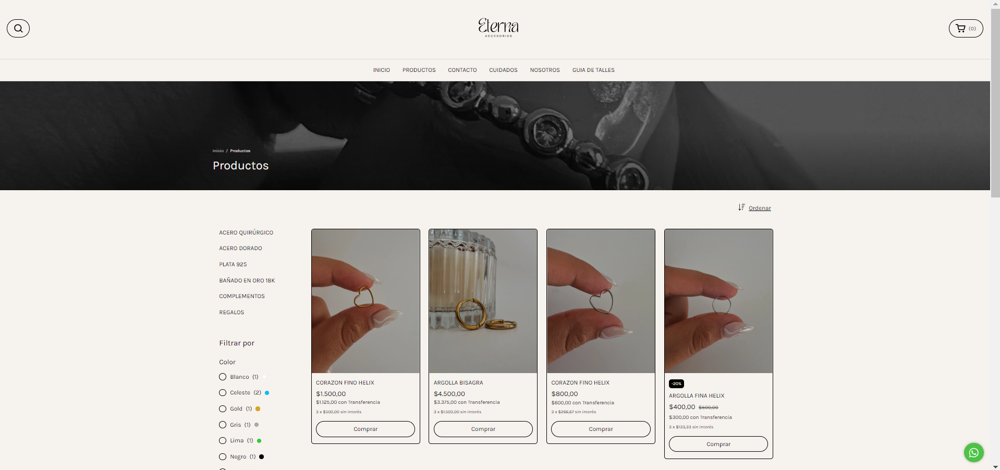Go to GUIA DE TALLES menu
Viewport: 1000px width, 470px height.
(x=593, y=70)
